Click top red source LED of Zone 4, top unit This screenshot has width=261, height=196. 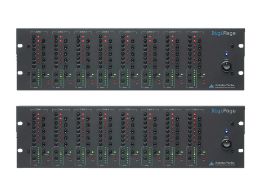[105, 37]
